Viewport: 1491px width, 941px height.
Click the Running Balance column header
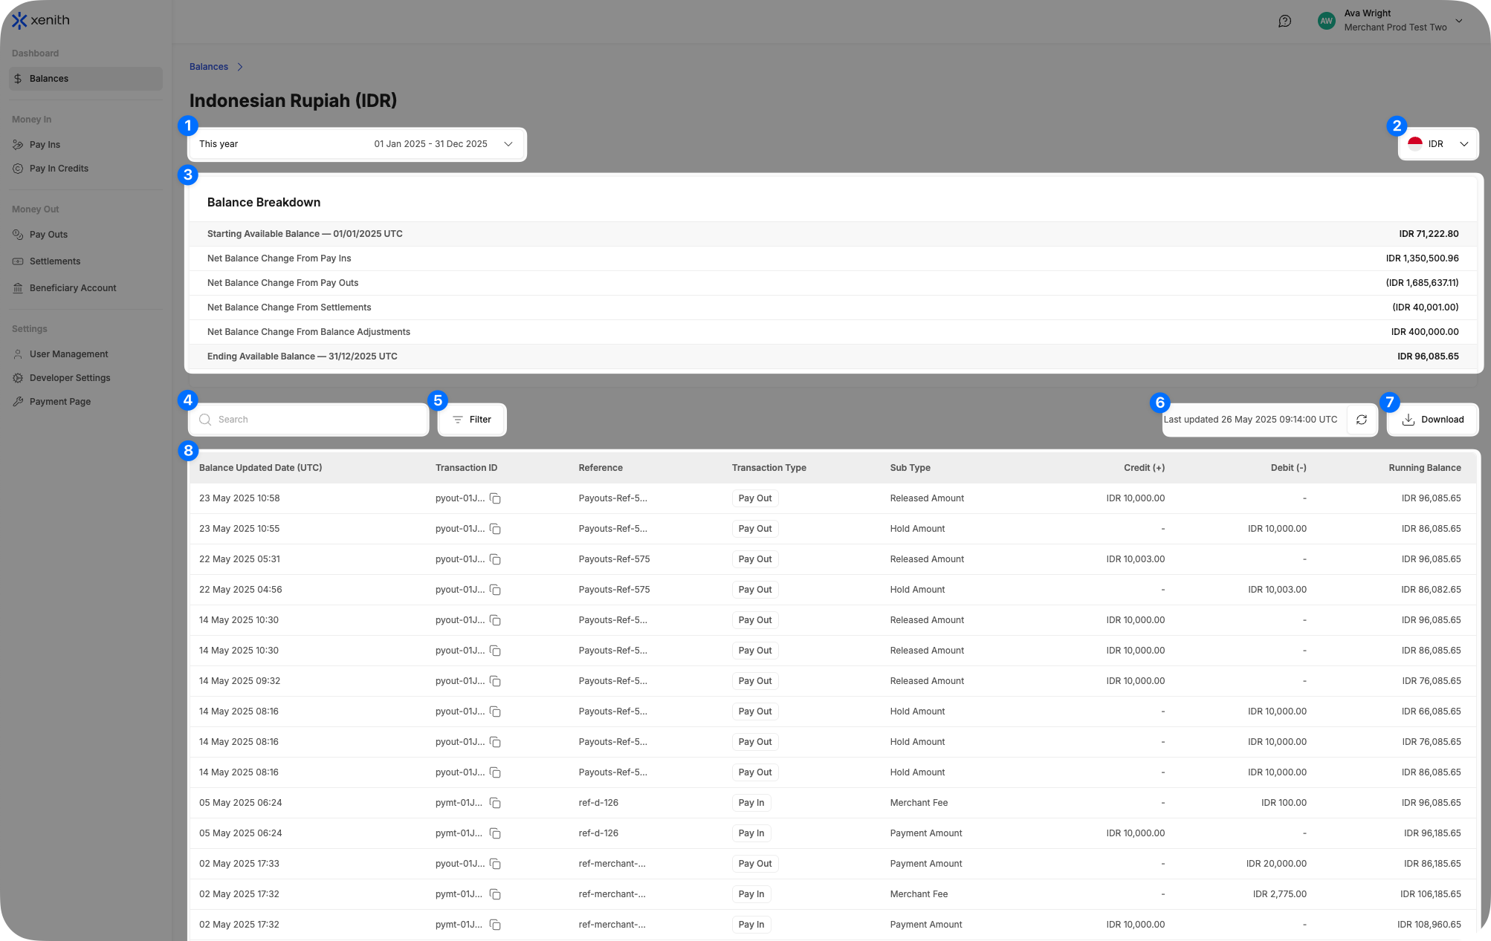[1424, 468]
